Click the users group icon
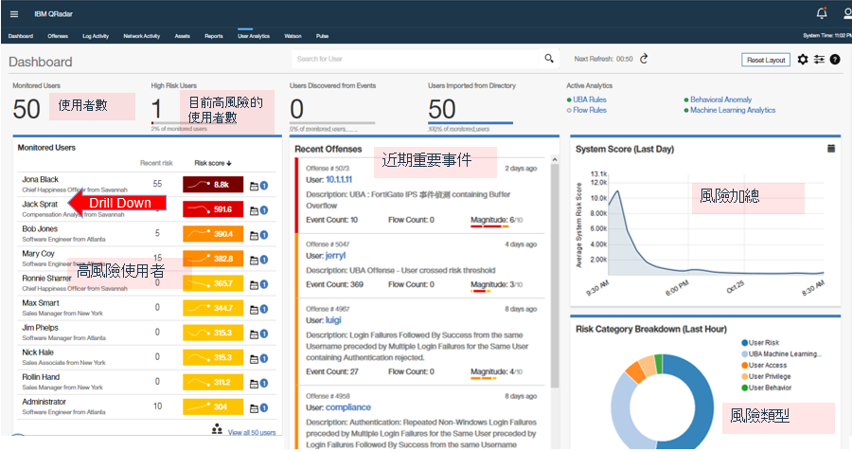Viewport: 852px width, 452px height. coord(217,429)
